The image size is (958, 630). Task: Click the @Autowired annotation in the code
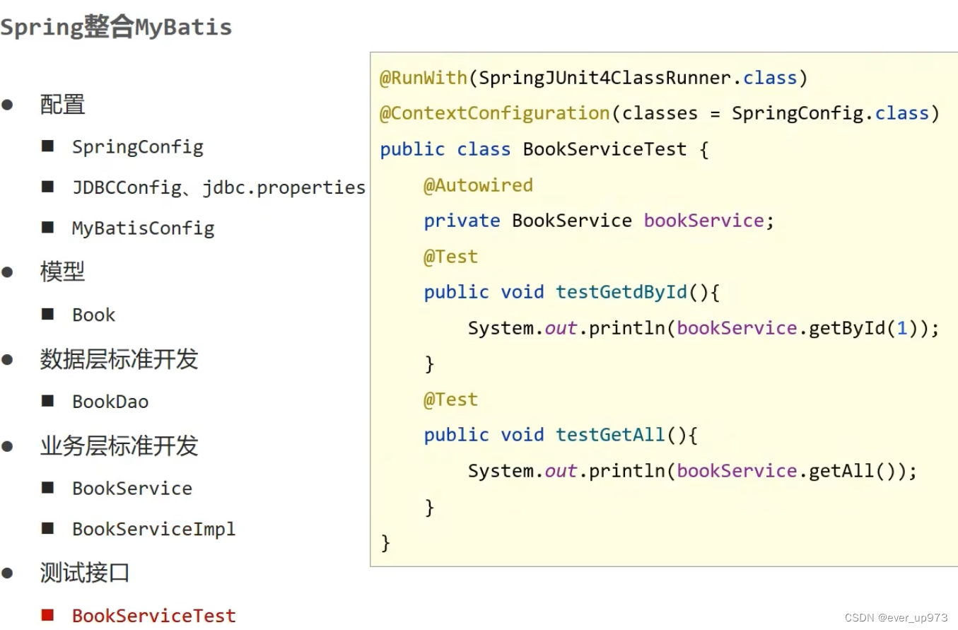(x=478, y=185)
